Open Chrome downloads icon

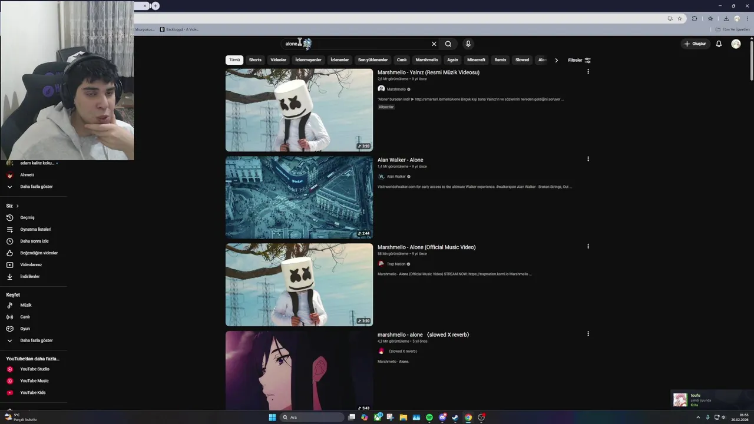[726, 18]
